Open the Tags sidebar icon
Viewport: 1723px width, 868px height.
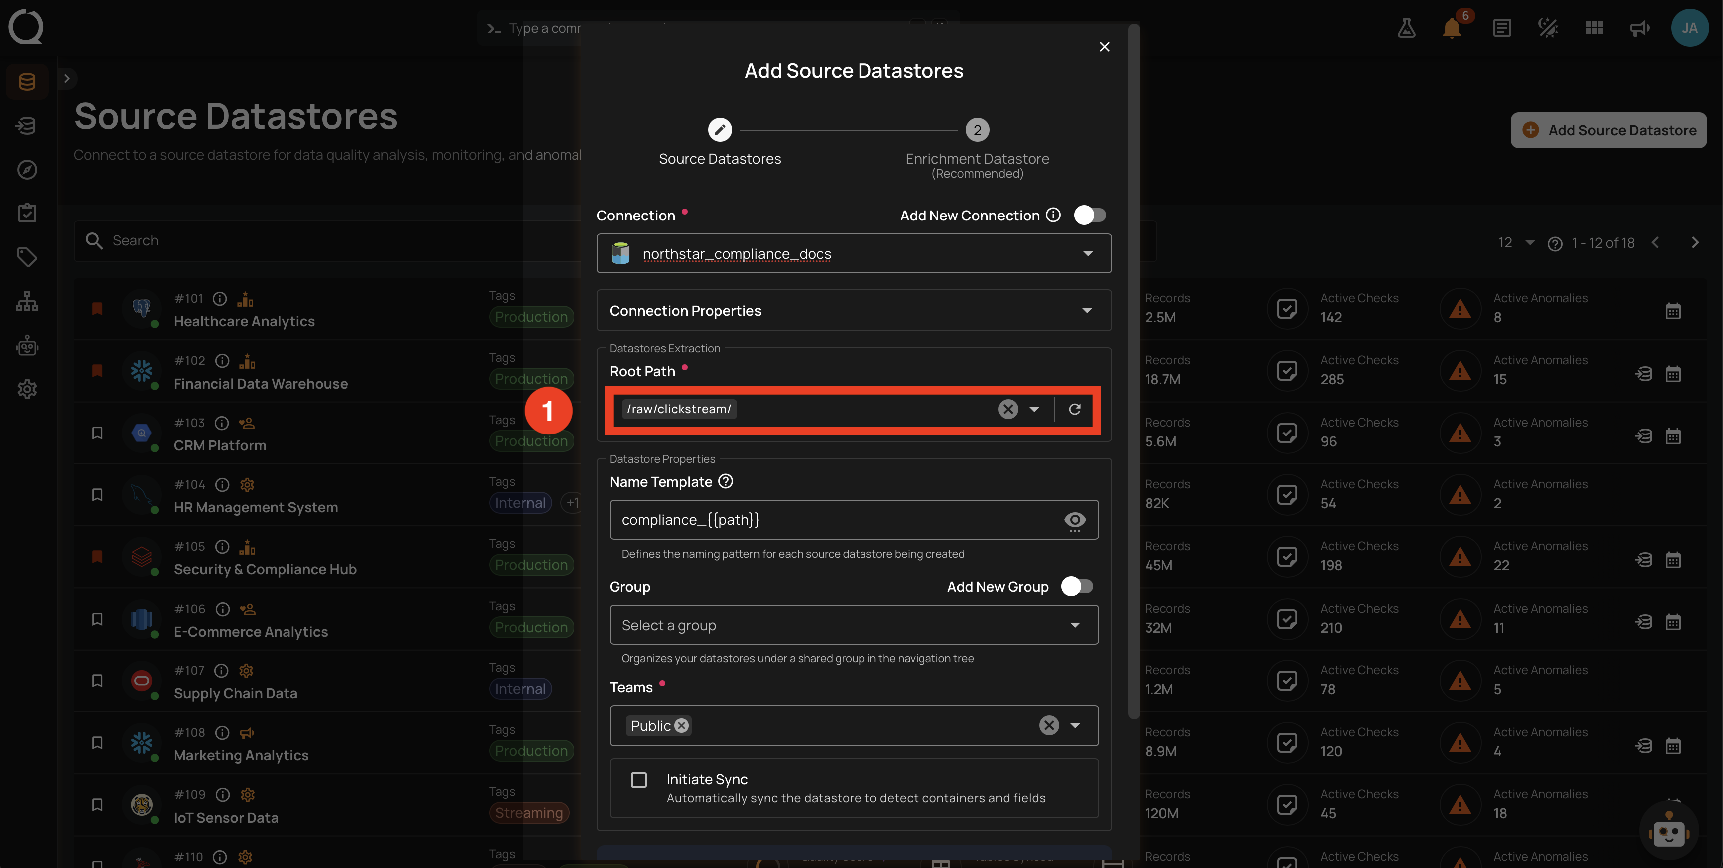pos(27,257)
